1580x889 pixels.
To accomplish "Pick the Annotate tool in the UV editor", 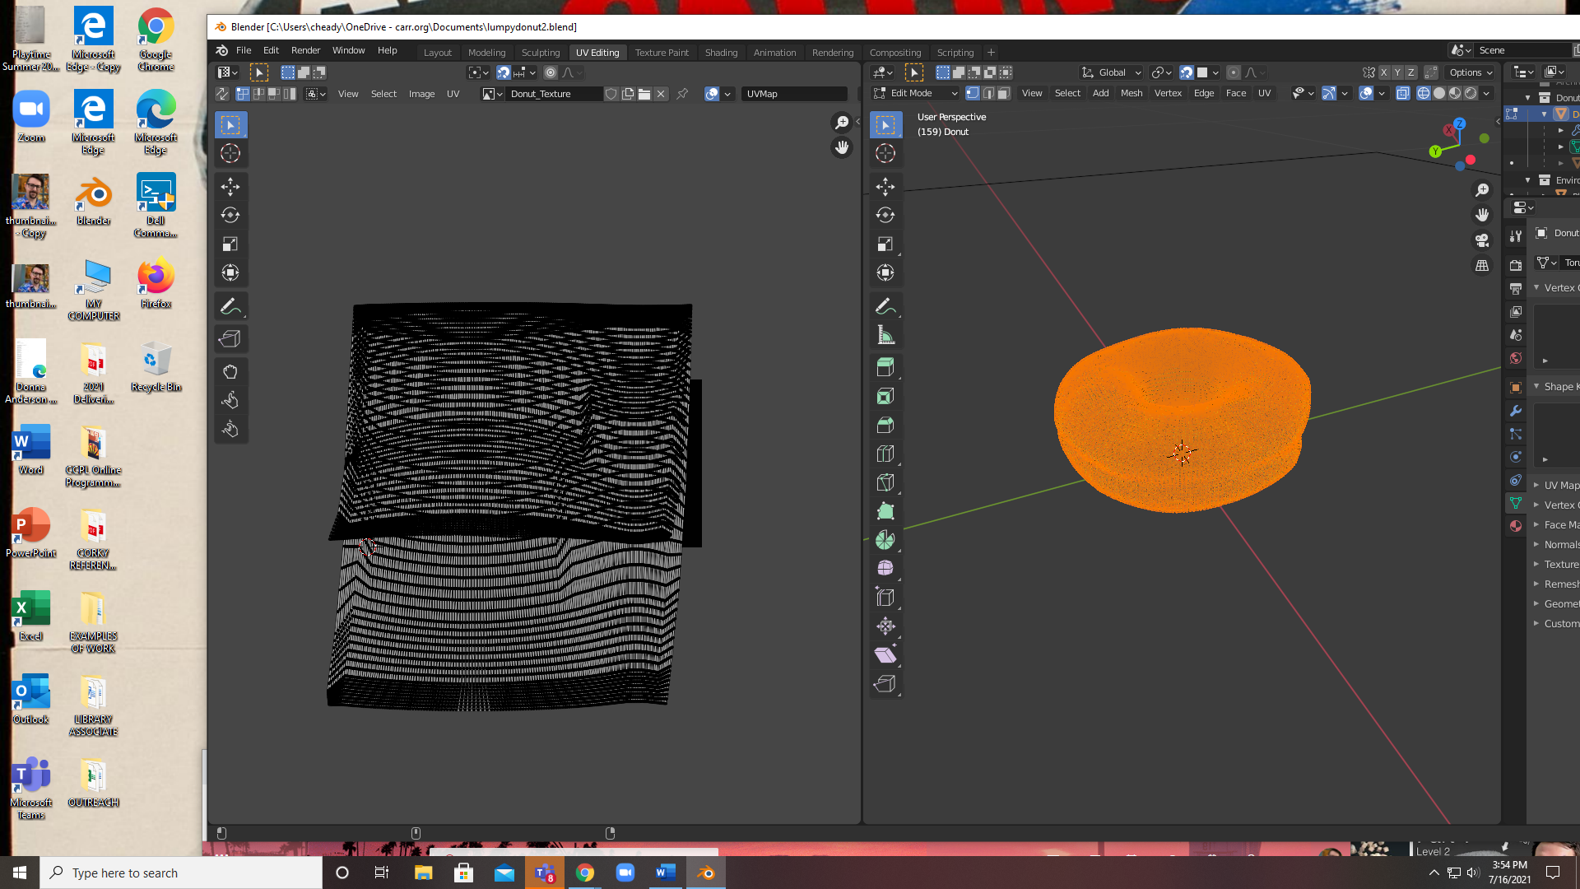I will click(230, 306).
